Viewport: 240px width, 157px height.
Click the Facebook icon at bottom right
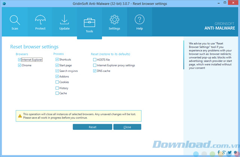coord(218,152)
